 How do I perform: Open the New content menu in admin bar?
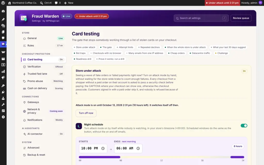coord(69,3)
